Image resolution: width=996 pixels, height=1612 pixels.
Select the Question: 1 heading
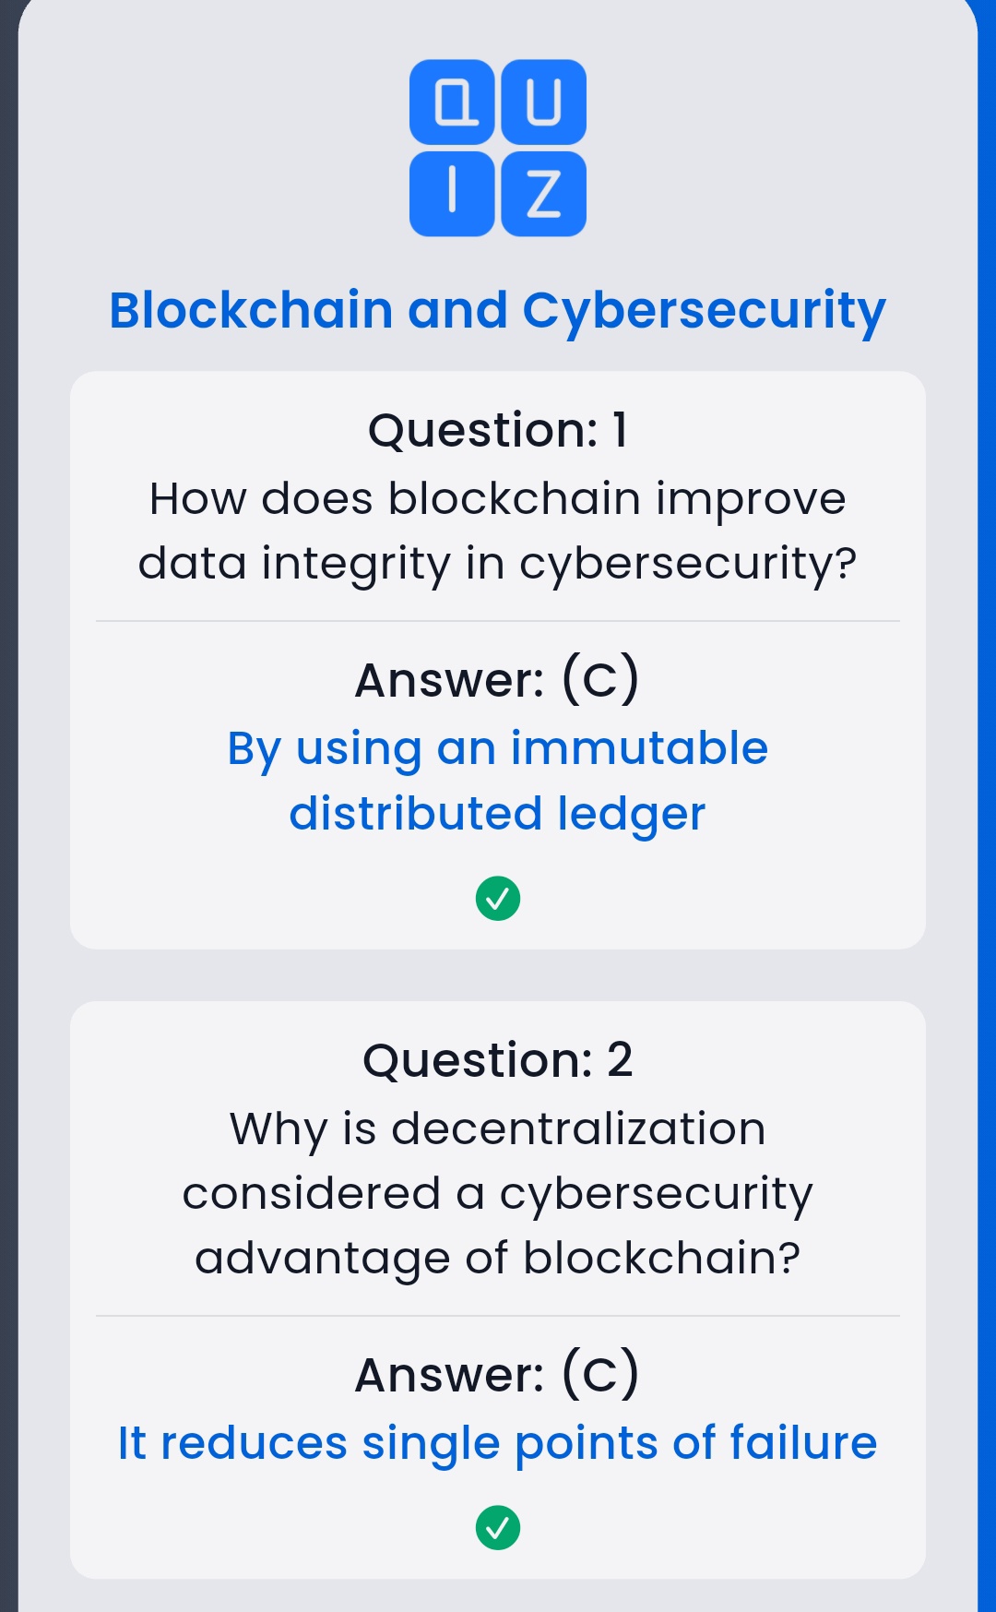[x=498, y=430]
